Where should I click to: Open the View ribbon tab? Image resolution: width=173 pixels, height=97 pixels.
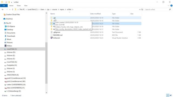click(26, 6)
